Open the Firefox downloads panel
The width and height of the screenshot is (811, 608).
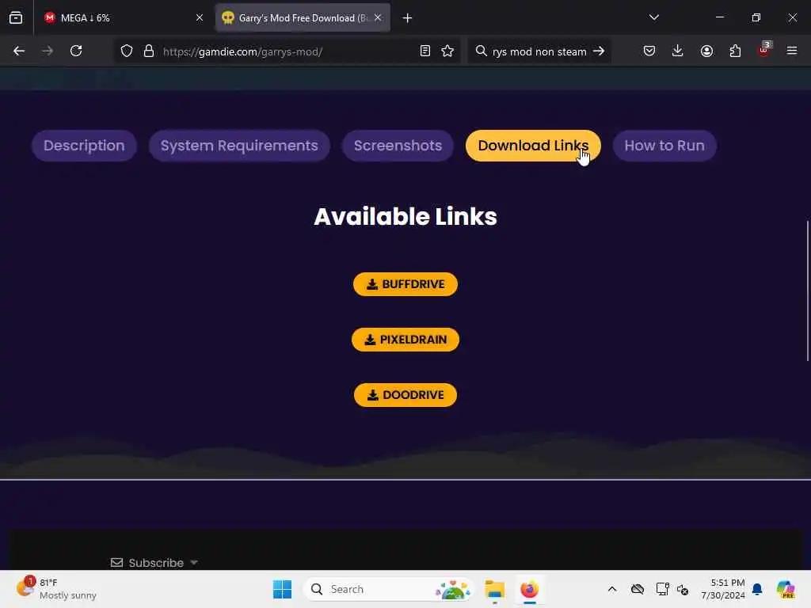678,51
